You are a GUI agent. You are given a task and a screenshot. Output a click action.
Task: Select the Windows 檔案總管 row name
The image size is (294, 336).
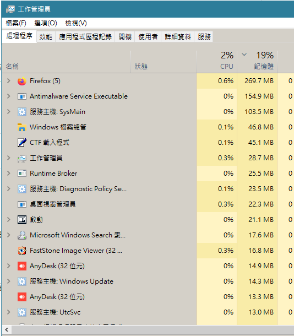pos(58,127)
